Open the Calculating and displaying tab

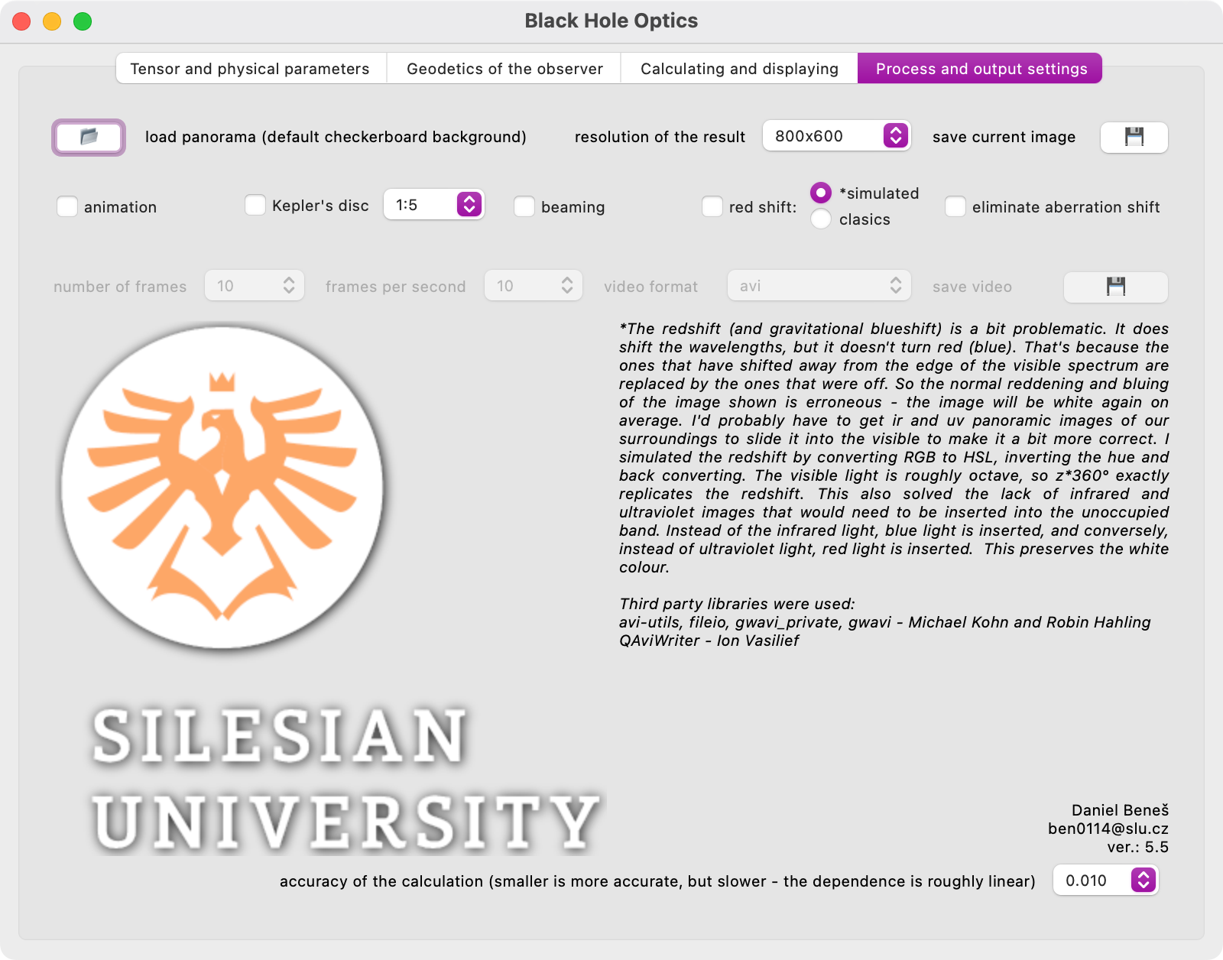(x=739, y=69)
